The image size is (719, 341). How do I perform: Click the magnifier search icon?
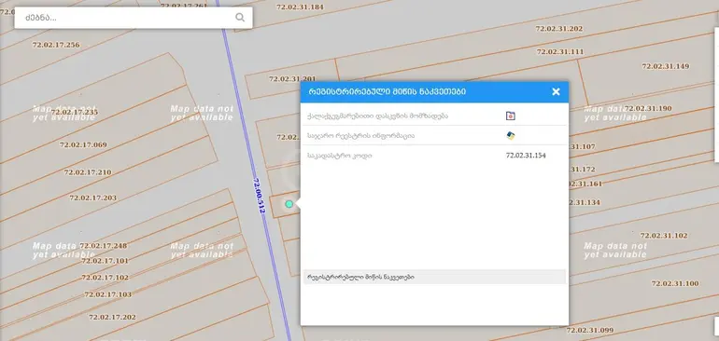click(240, 18)
